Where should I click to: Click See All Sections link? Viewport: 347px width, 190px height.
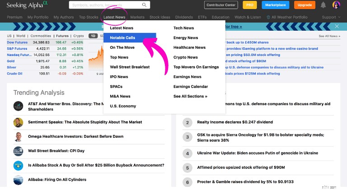tap(190, 96)
